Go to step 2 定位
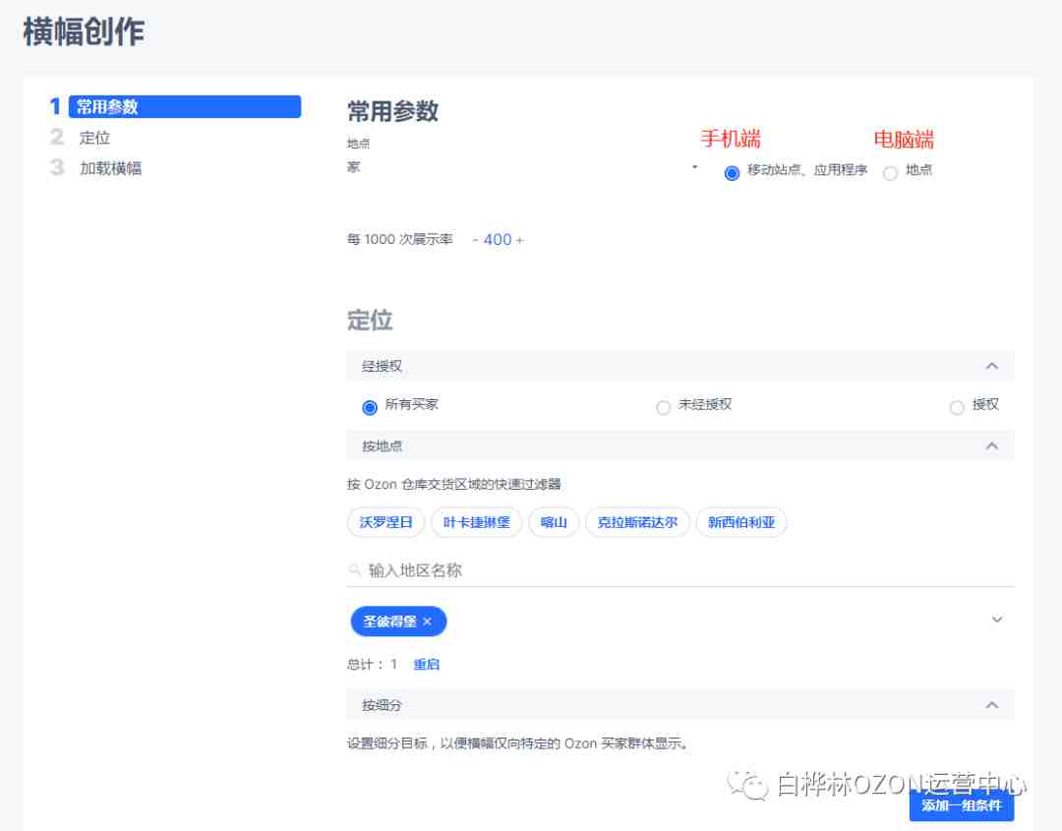The width and height of the screenshot is (1062, 831). (x=94, y=138)
